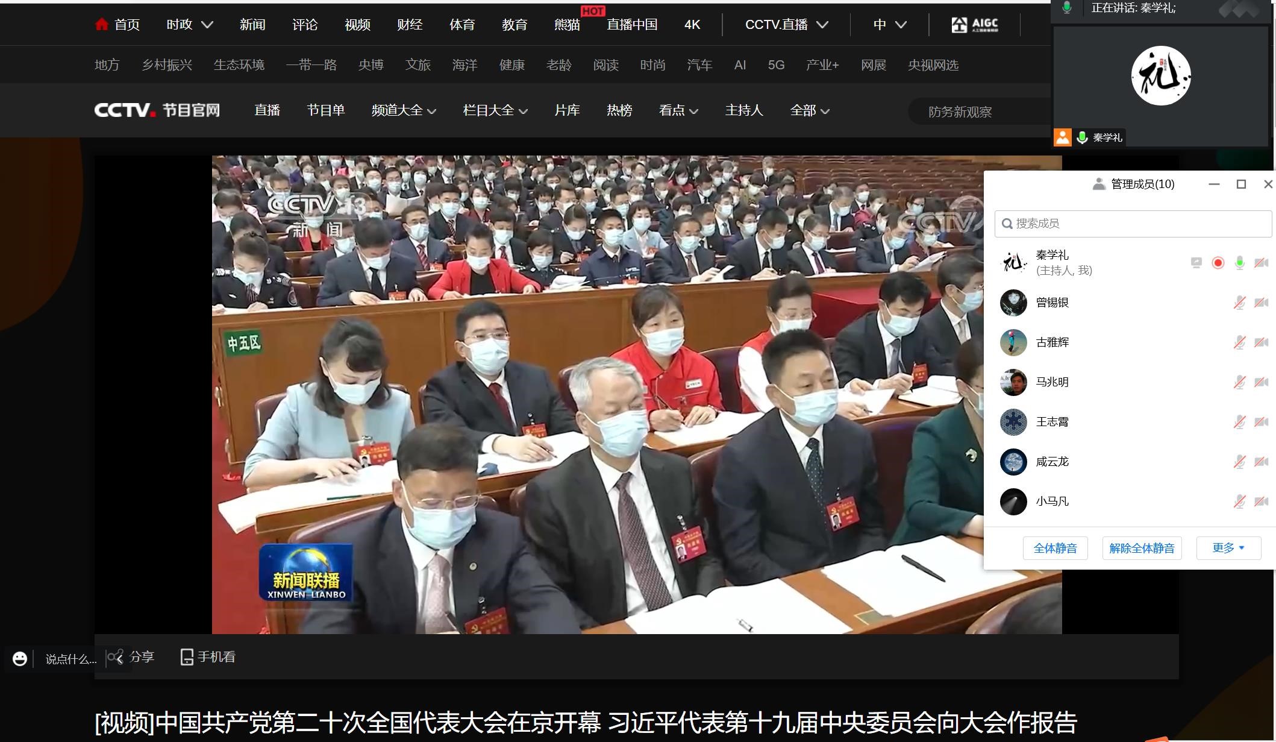Click the AIGC logo in top navigation
The width and height of the screenshot is (1276, 742).
[974, 25]
